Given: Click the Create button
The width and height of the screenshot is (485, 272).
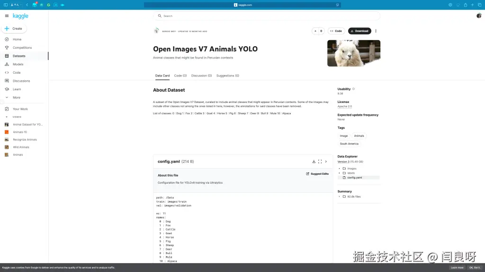Looking at the screenshot, I should click(14, 28).
